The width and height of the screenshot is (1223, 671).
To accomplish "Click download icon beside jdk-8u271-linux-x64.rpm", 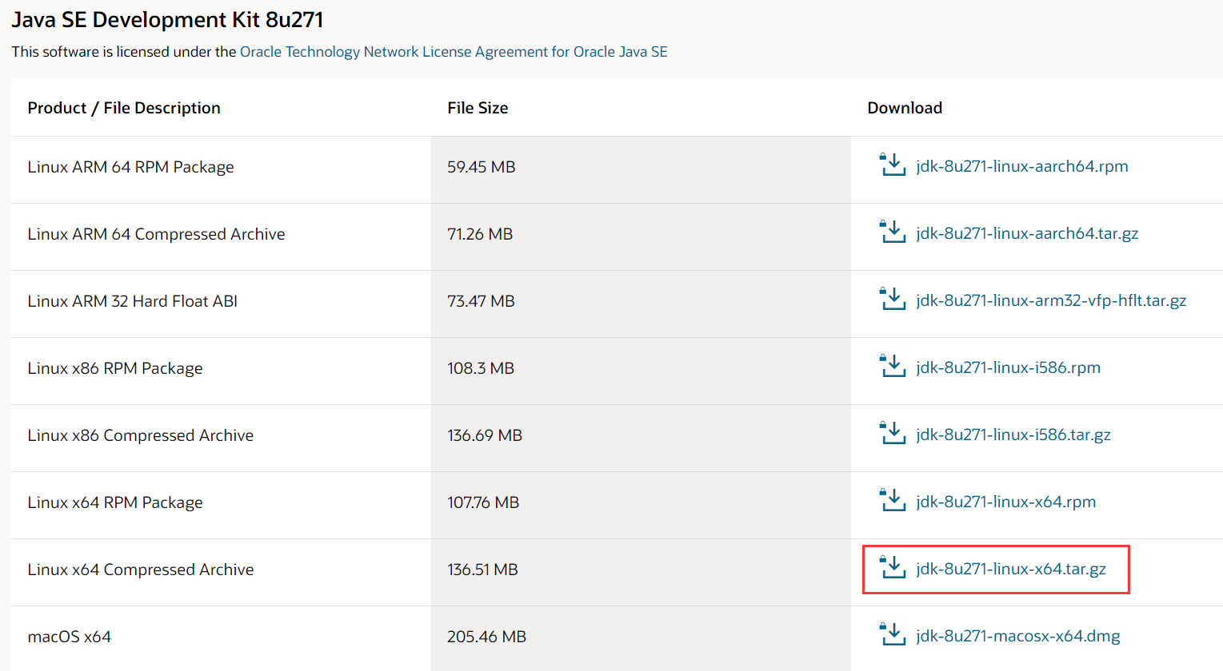I will click(892, 501).
